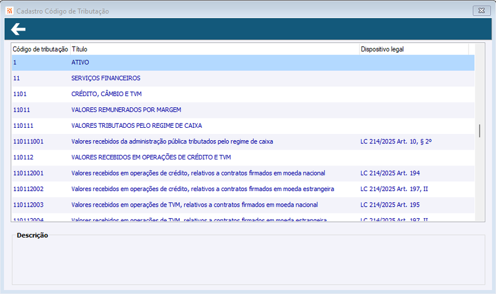Viewport: 496px width, 294px height.
Task: Select crédito contratos em moeda nacional row
Action: pyautogui.click(x=243, y=173)
